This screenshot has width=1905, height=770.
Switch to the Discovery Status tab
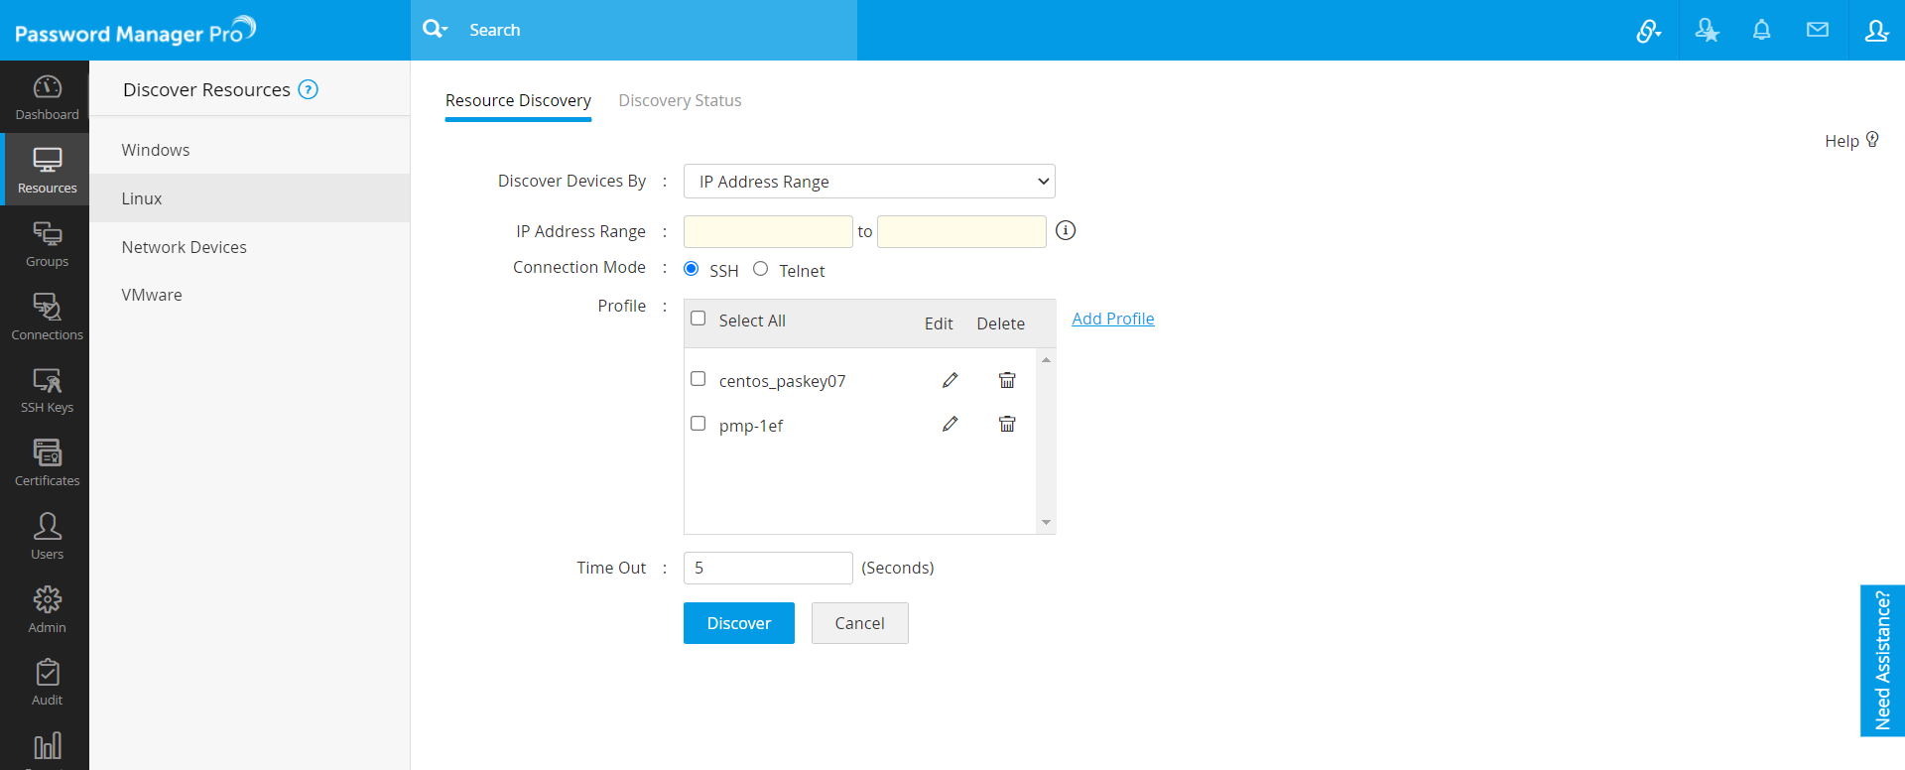click(680, 100)
